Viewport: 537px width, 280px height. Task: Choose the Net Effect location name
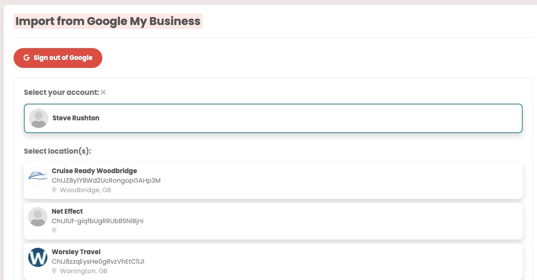(x=67, y=211)
